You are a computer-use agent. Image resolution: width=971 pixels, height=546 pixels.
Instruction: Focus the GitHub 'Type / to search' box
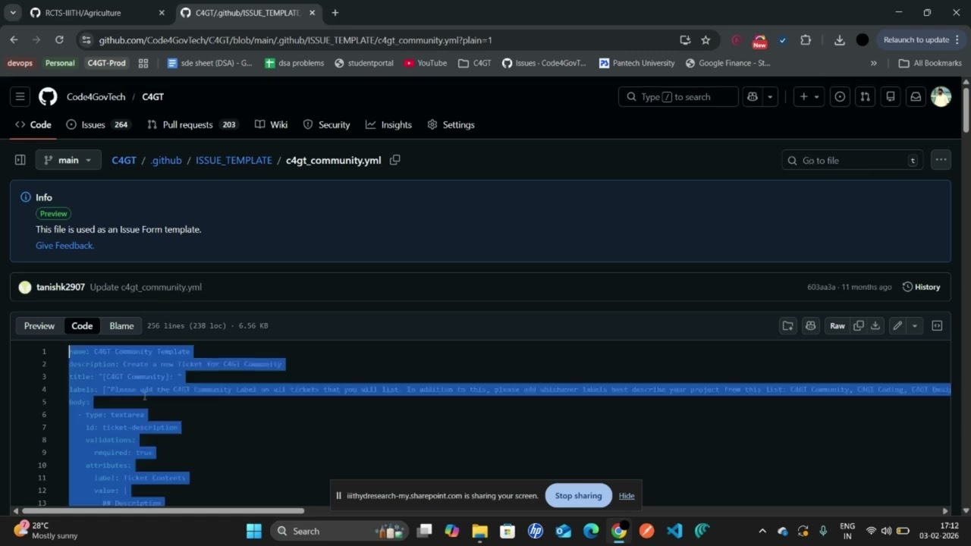(x=678, y=96)
